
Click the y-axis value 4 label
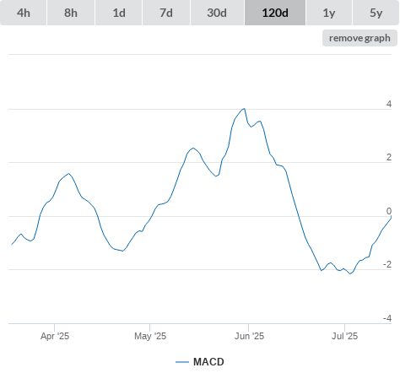click(389, 104)
